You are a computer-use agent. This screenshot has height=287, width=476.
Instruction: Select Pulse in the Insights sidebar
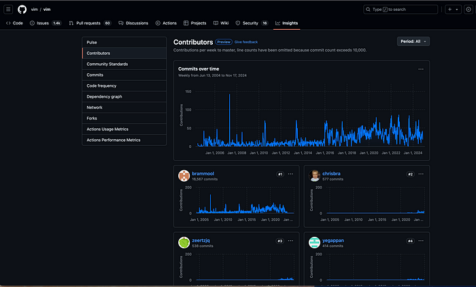tap(92, 42)
